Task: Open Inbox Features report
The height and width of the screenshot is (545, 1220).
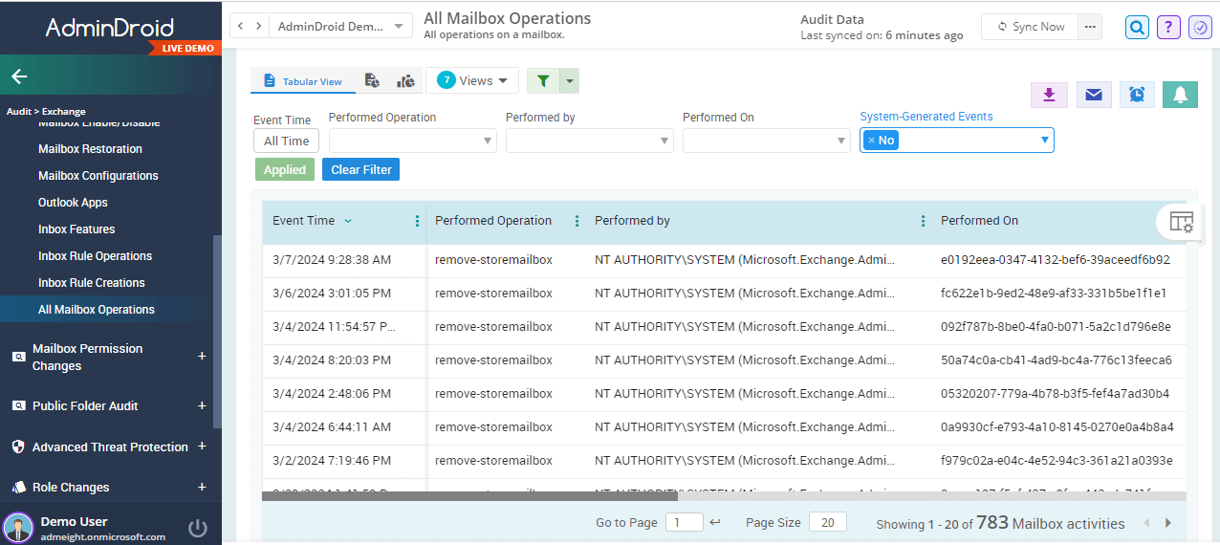Action: tap(76, 229)
